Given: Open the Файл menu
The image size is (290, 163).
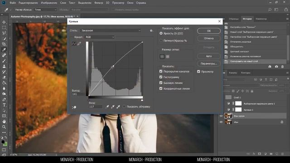Looking at the screenshot, I should tap(12, 3).
